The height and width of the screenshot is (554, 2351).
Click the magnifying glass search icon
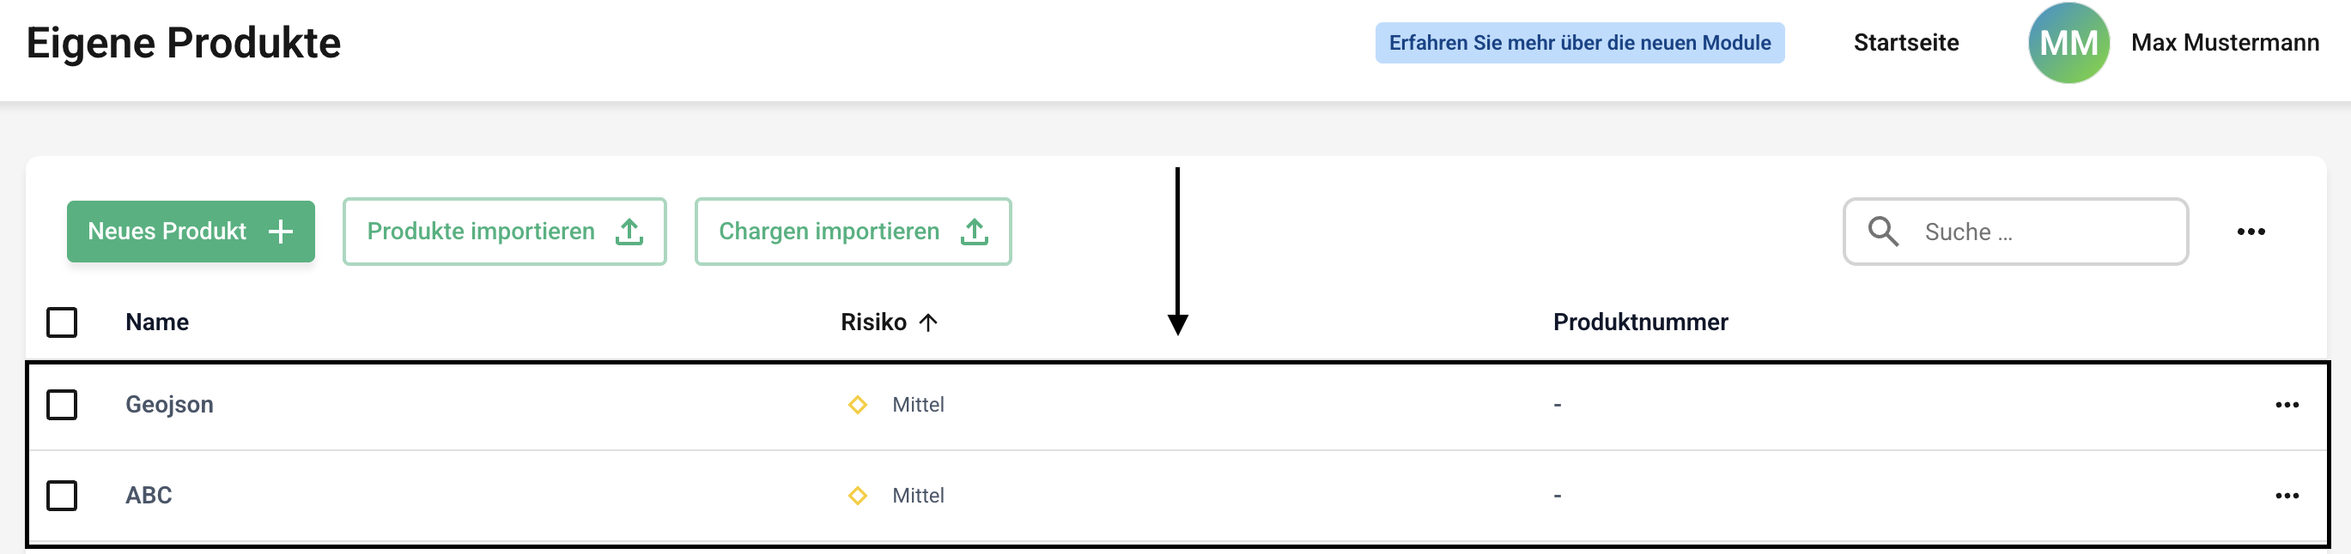tap(1882, 232)
